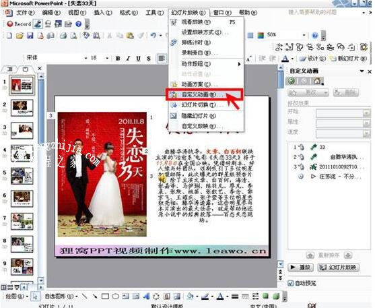Open task pane dropdown arrow beside 自定义动画
This screenshot has width=375, height=308.
[362, 71]
